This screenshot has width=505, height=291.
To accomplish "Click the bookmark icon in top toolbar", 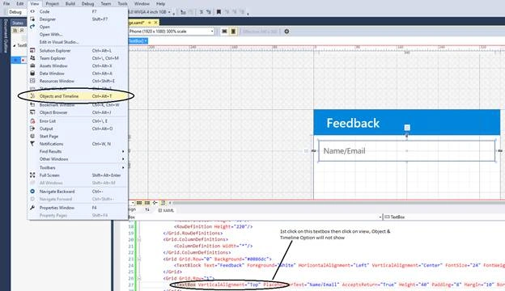I will coord(219,12).
